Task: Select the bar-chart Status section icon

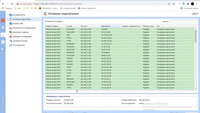Action: click(x=3, y=35)
